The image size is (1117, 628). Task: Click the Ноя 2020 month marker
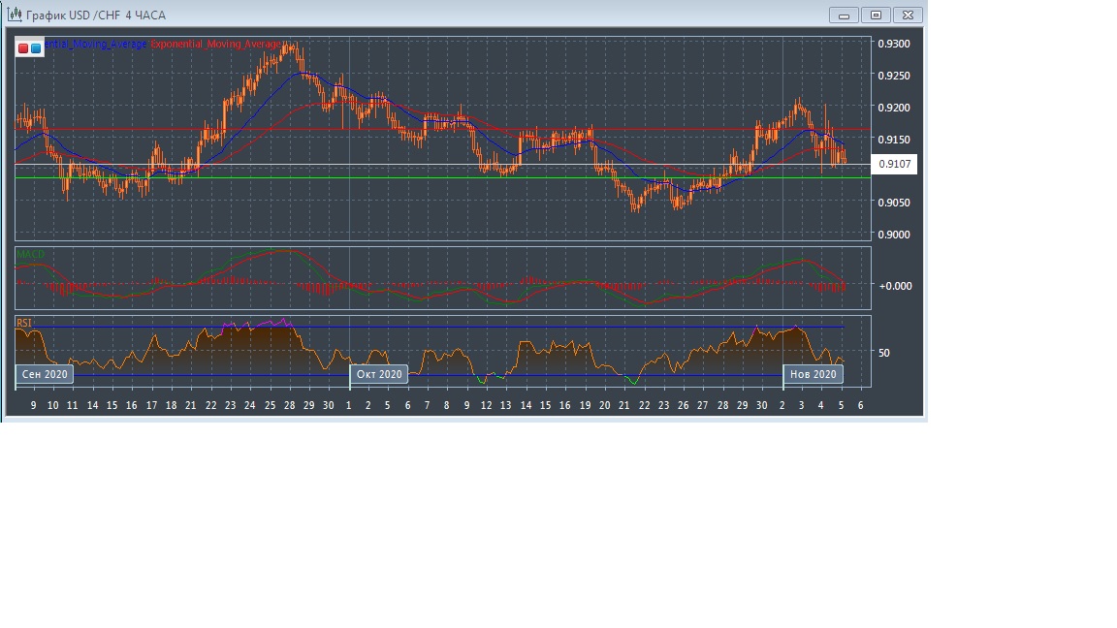[813, 374]
